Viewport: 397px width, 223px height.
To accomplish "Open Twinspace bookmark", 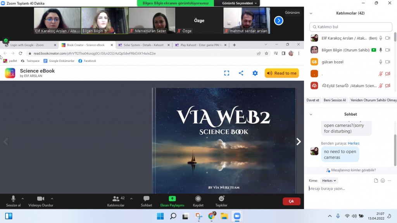I will 30,61.
